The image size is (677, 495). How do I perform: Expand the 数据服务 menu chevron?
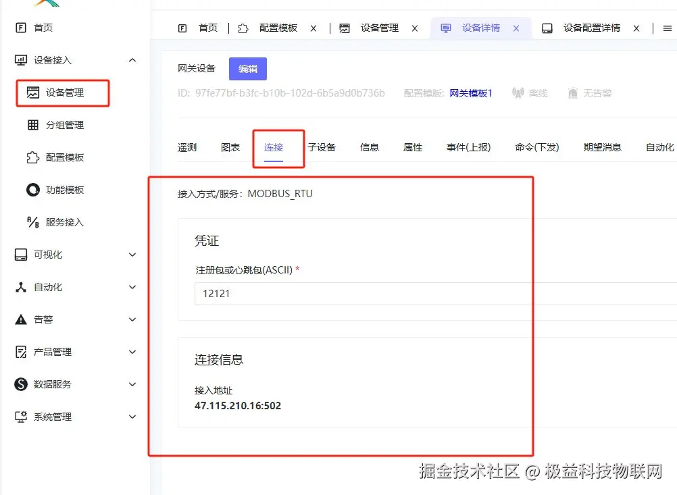pyautogui.click(x=132, y=384)
